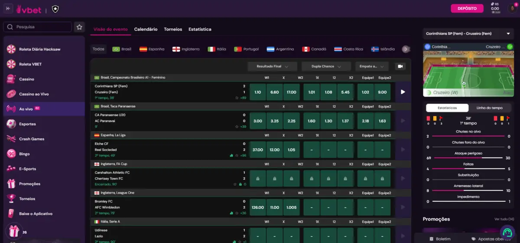
Task: Select the Linha do tempo tab
Action: coord(490,108)
